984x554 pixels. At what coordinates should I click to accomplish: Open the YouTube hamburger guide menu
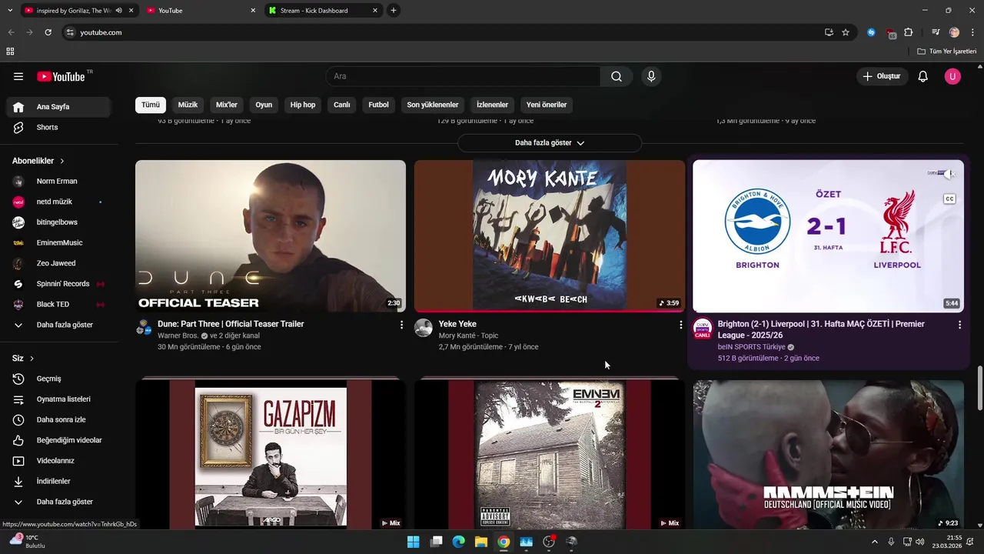pyautogui.click(x=18, y=76)
